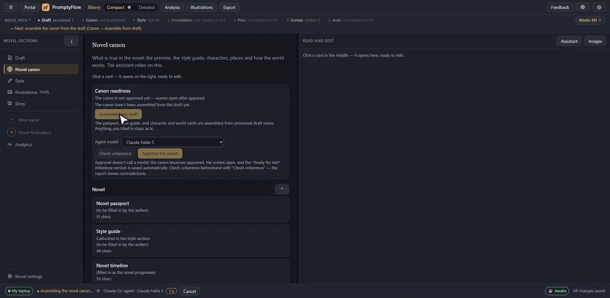Click the PromptyFlow logo icon

[x=46, y=7]
